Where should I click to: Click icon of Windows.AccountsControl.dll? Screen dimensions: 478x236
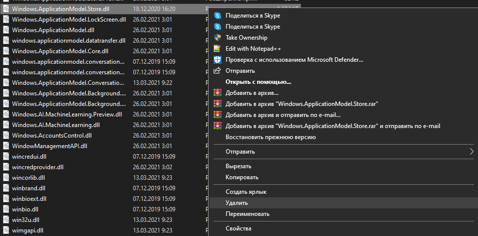[6, 136]
